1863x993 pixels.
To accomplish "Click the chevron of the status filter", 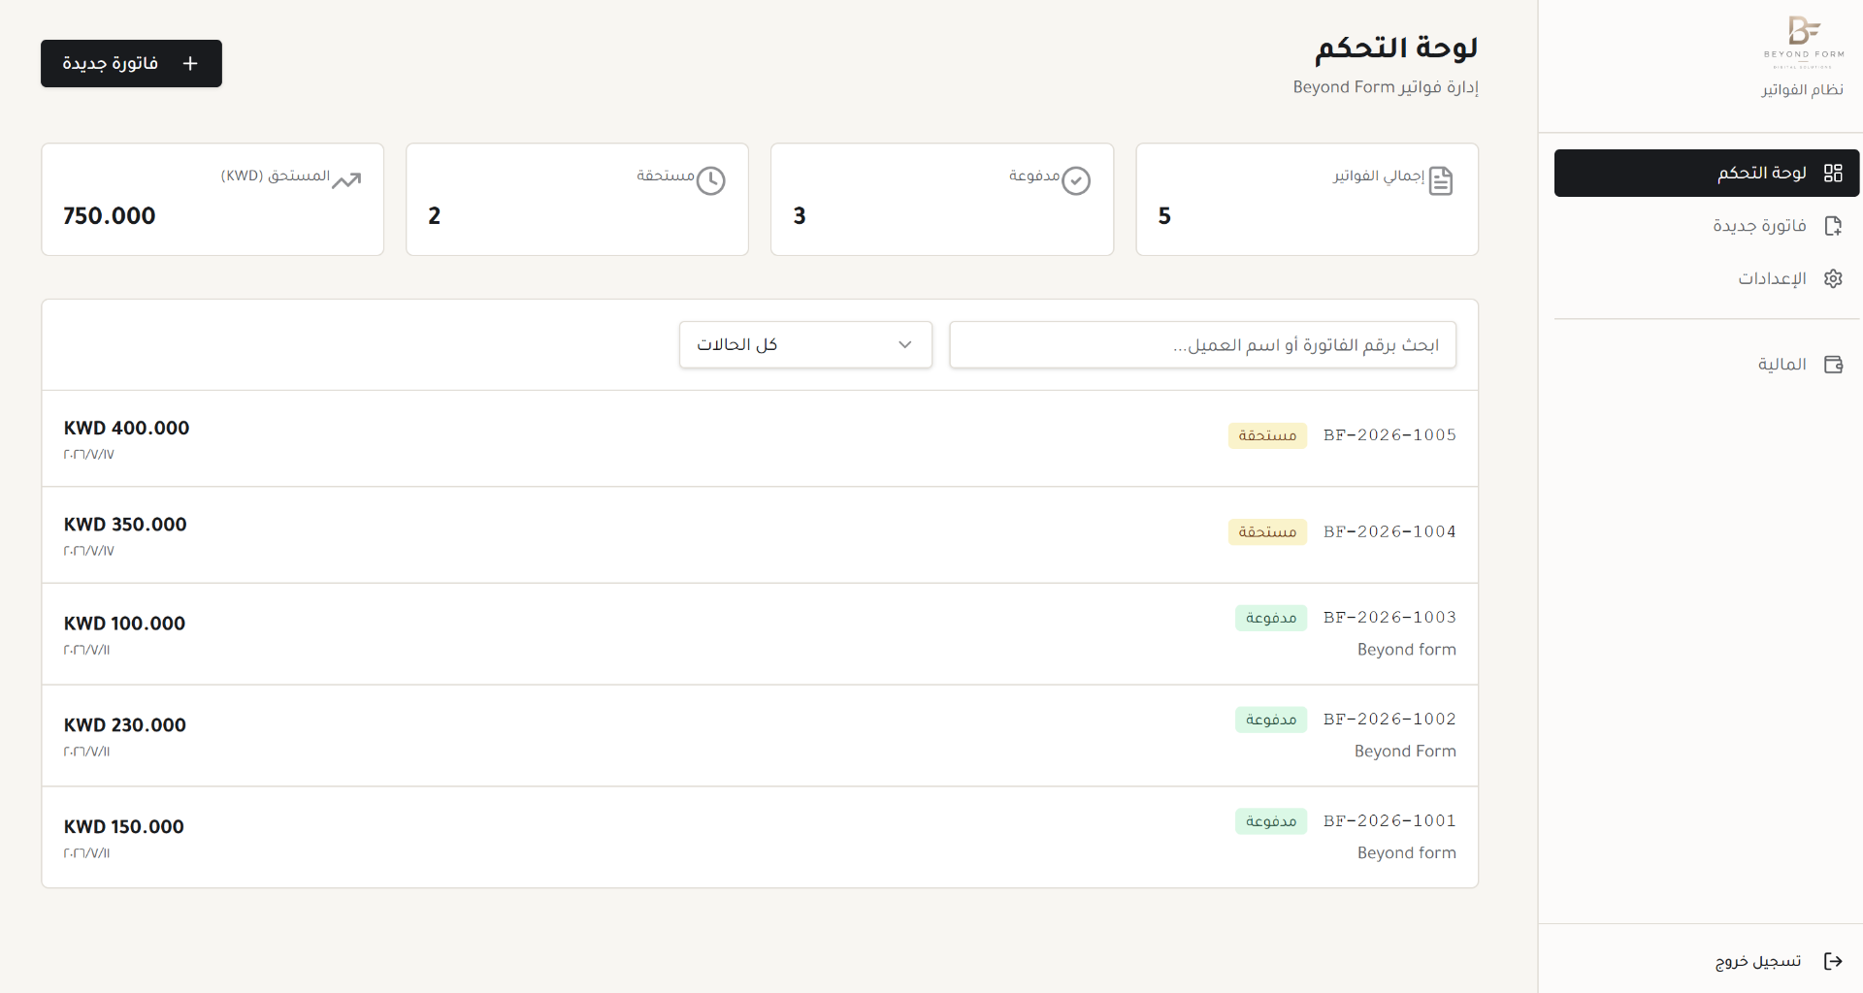I will [905, 345].
